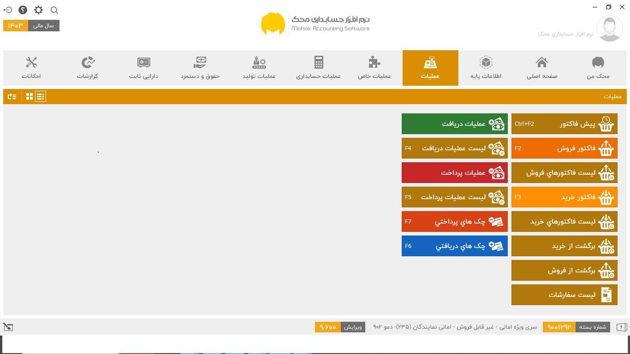This screenshot has height=354, width=630.
Task: Open اطلاعات پایه tab
Action: 486,68
